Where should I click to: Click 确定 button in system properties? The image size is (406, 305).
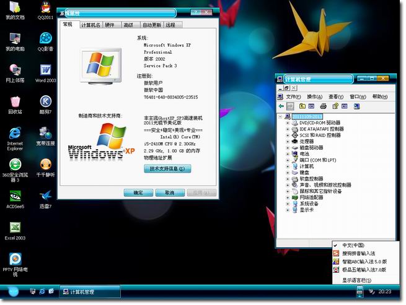click(x=138, y=192)
